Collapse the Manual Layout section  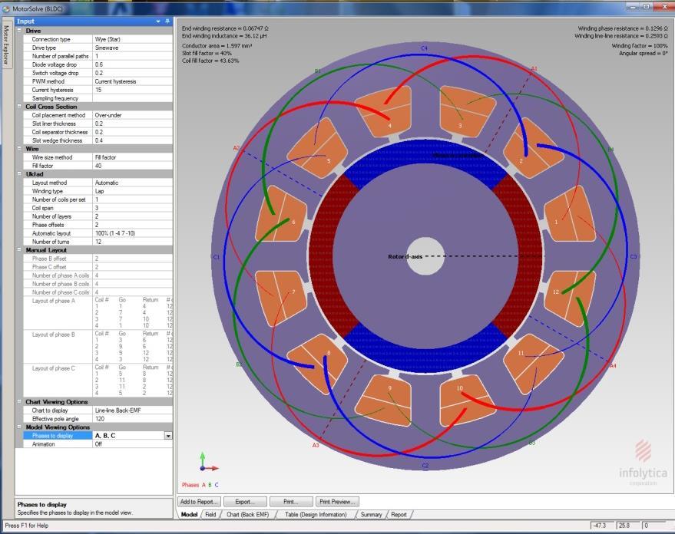[19, 250]
